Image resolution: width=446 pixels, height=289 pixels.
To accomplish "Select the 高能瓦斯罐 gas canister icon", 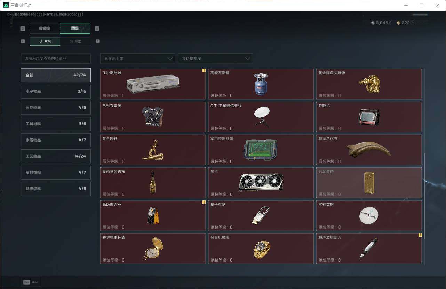I will click(261, 84).
